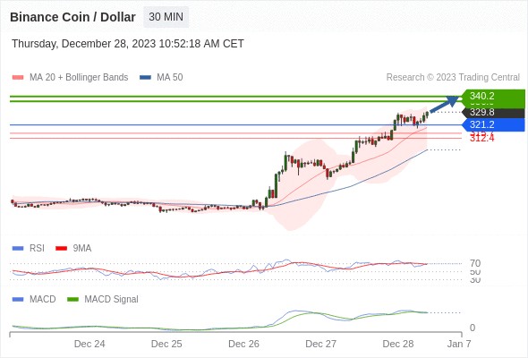Click the Dec 27 date axis label
The height and width of the screenshot is (358, 528).
[321, 345]
